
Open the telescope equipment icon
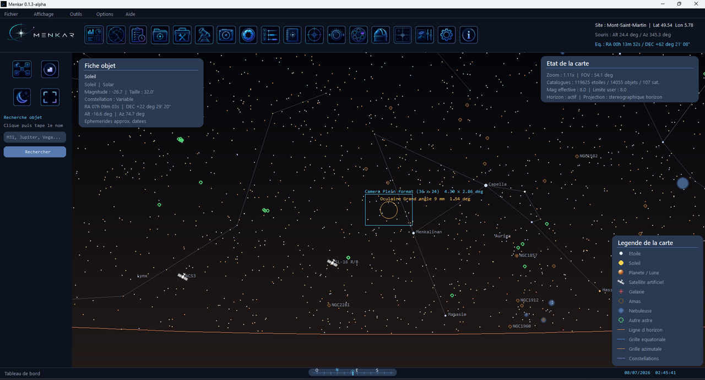coord(204,35)
